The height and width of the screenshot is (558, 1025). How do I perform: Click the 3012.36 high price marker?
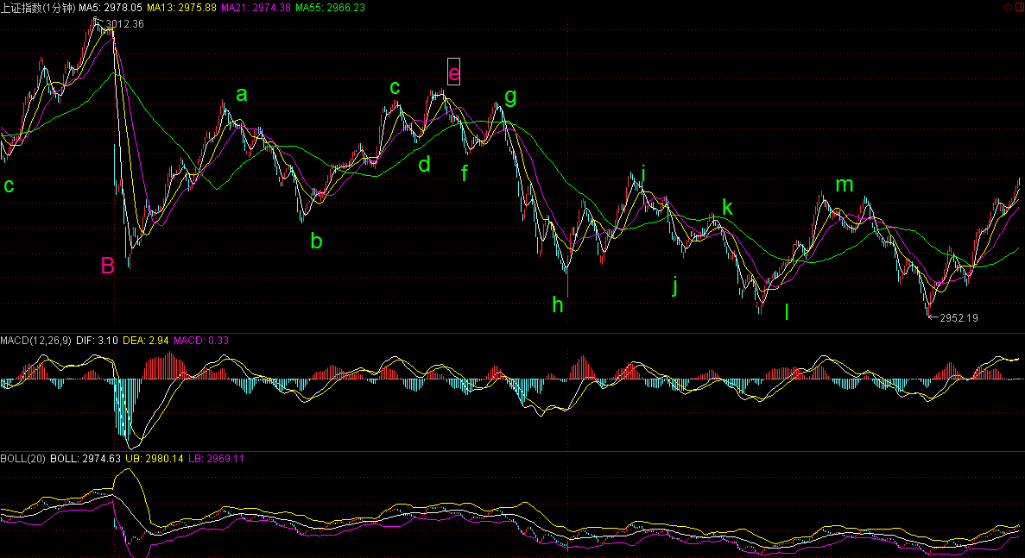[x=124, y=24]
